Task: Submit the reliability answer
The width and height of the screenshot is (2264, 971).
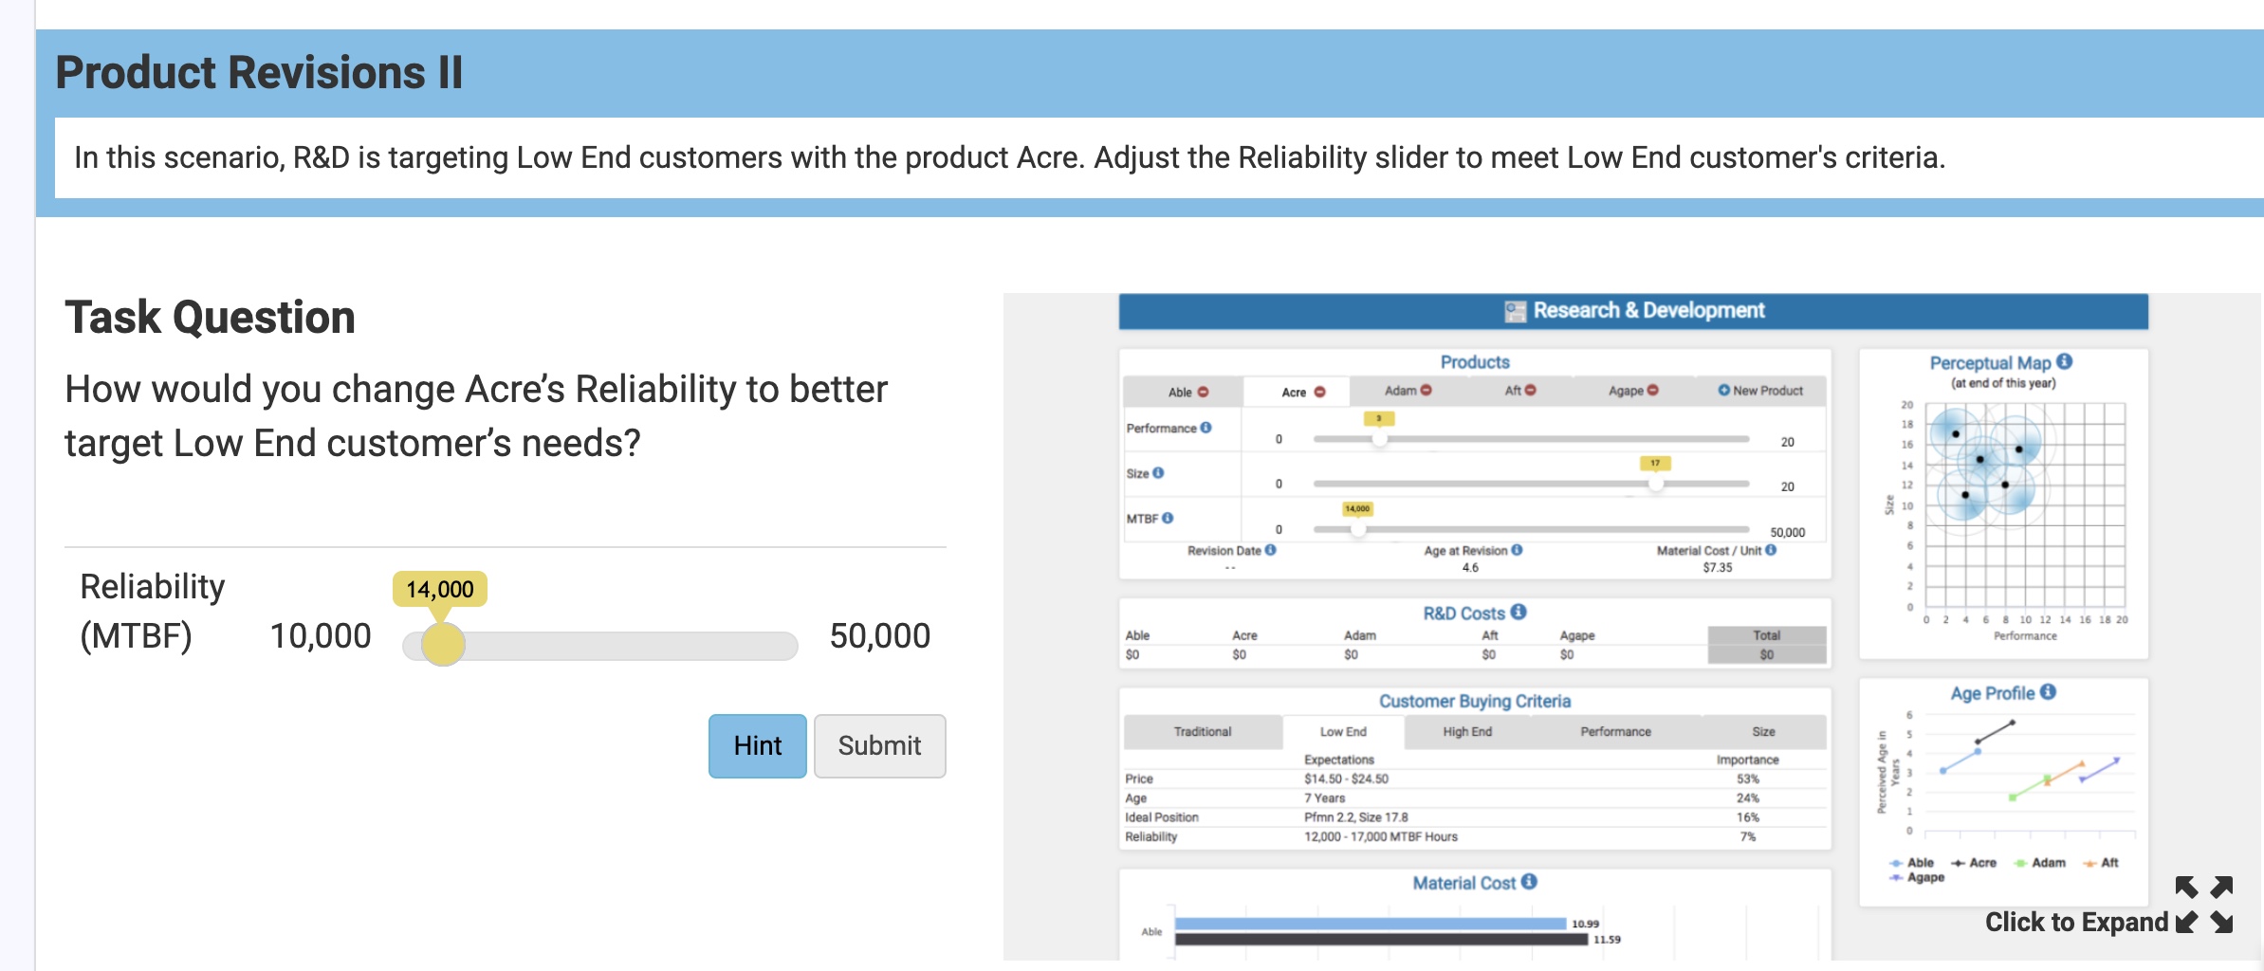Action: (x=879, y=746)
